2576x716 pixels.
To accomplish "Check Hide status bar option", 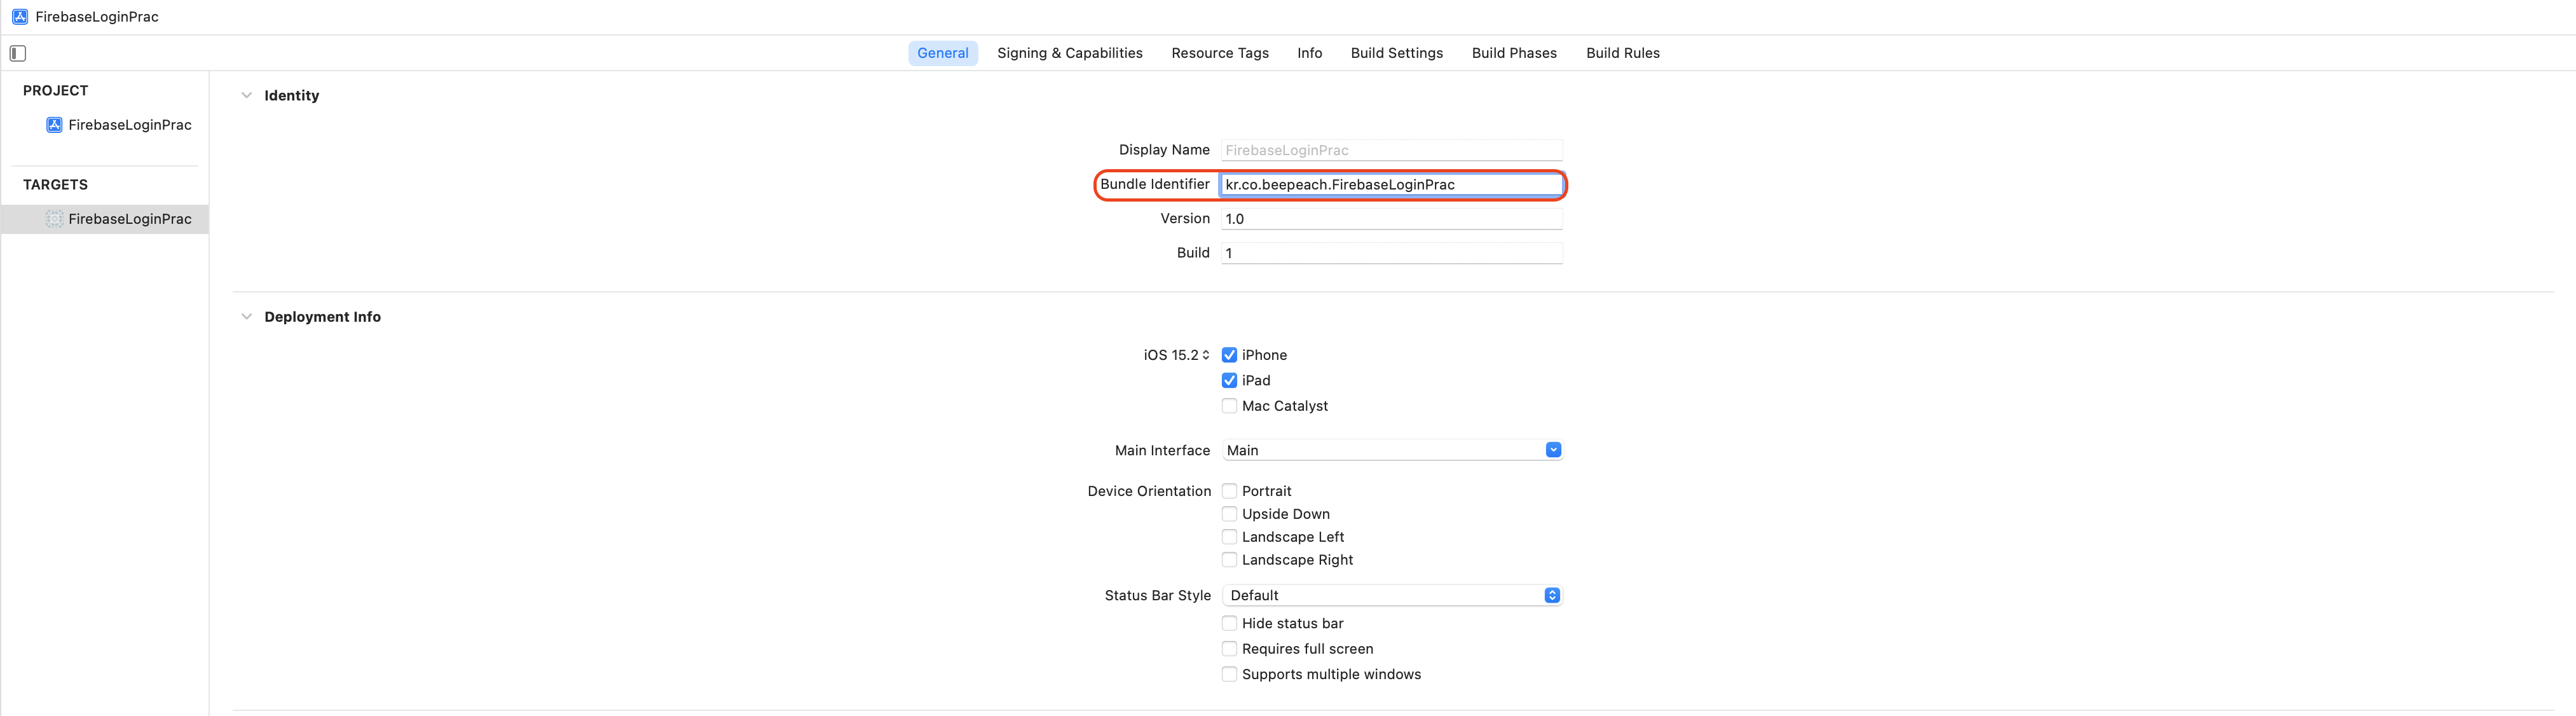I will coord(1229,623).
